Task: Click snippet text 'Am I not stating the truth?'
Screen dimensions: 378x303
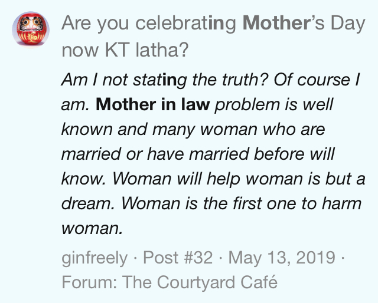Action: pyautogui.click(x=165, y=80)
